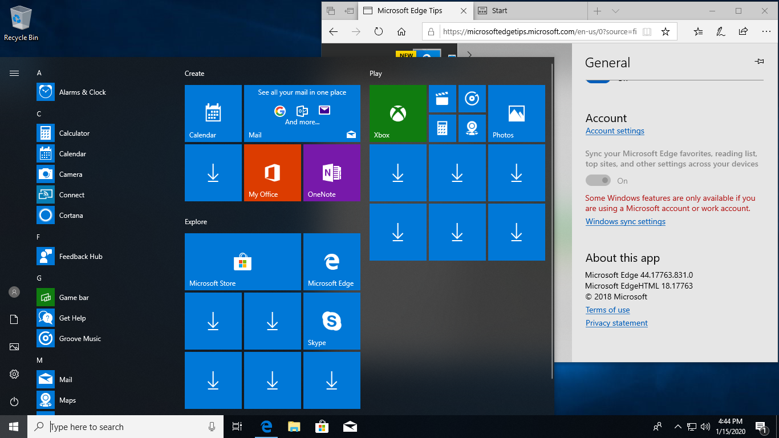Launch the Microsoft Edge tile

(332, 262)
